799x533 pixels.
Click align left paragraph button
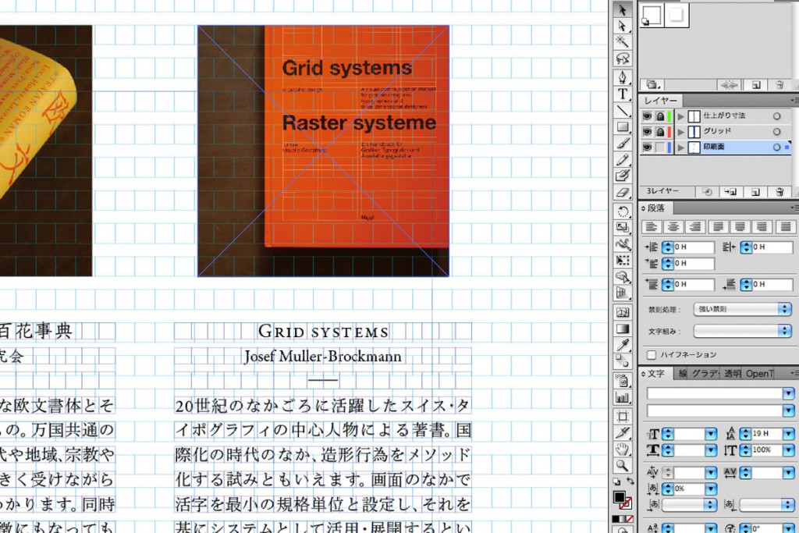click(x=652, y=227)
